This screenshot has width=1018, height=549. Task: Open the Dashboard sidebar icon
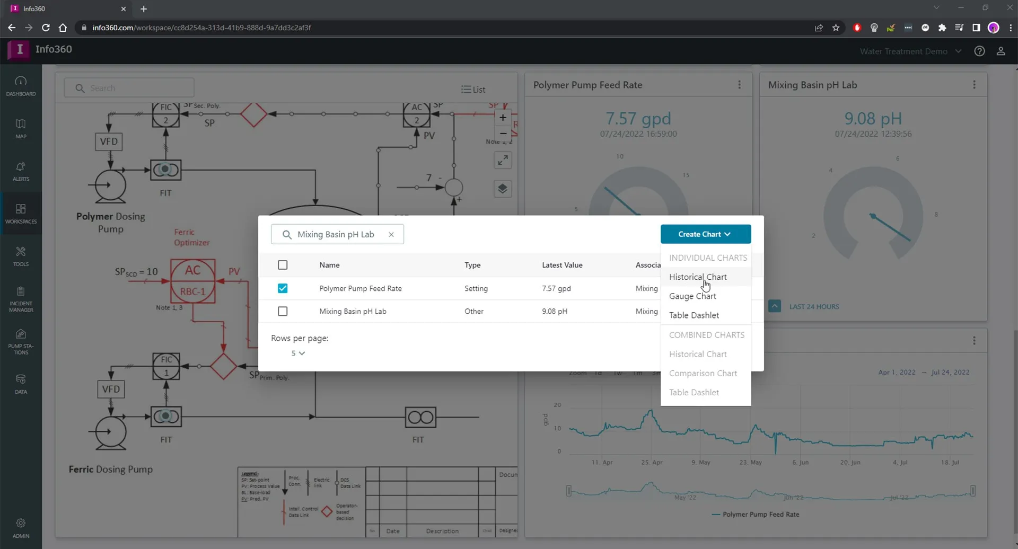tap(21, 86)
